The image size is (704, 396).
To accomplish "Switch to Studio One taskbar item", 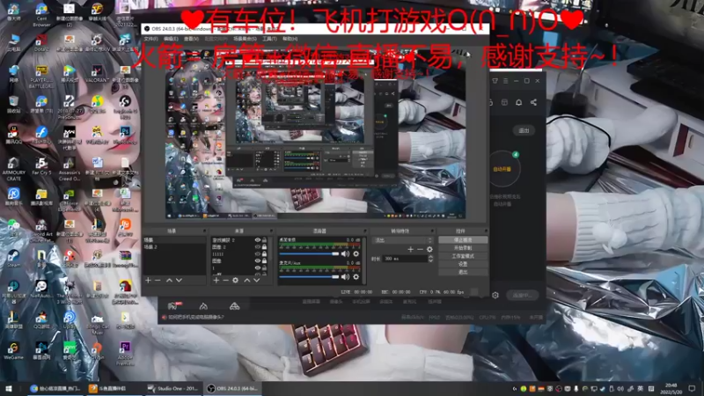I will (173, 388).
